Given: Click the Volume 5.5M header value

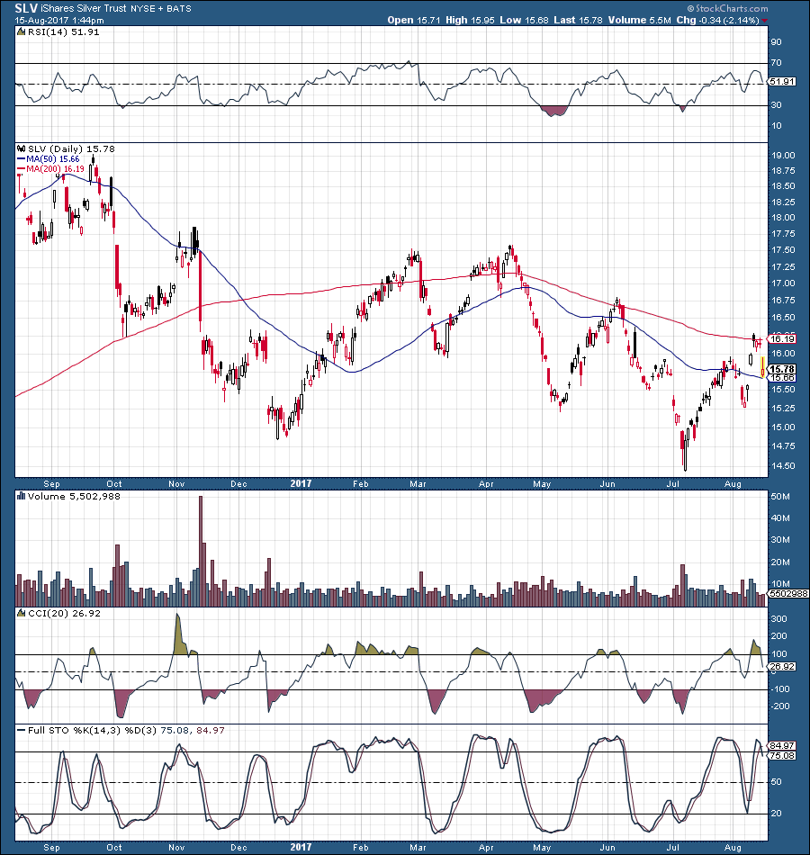Looking at the screenshot, I should coord(639,20).
